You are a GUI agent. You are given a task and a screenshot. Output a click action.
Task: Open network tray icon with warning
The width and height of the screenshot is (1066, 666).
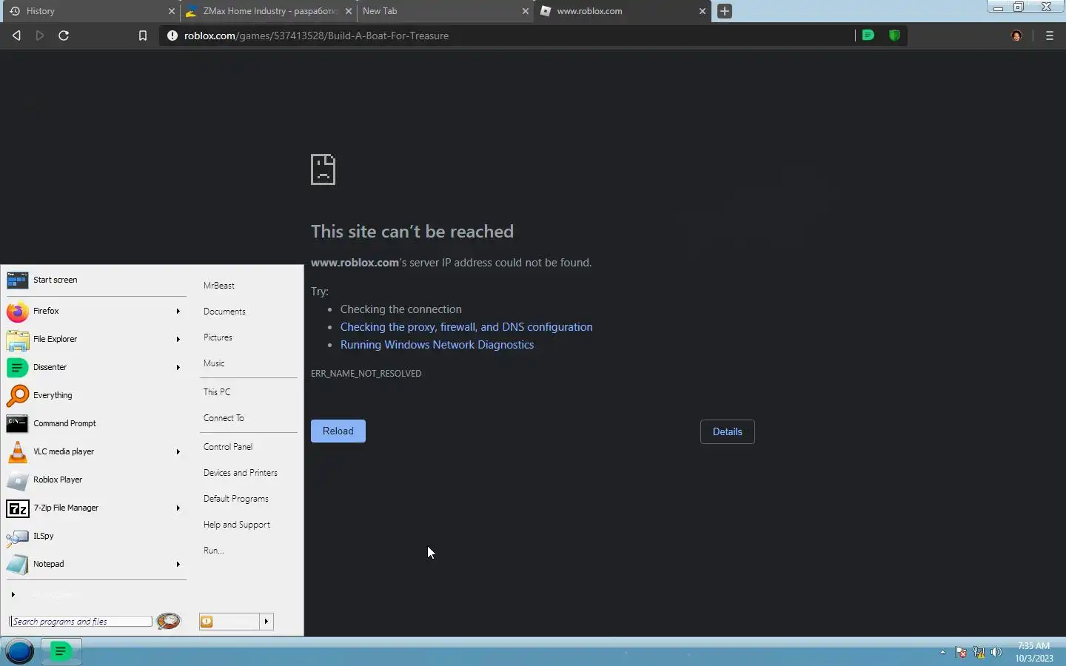coord(979,652)
